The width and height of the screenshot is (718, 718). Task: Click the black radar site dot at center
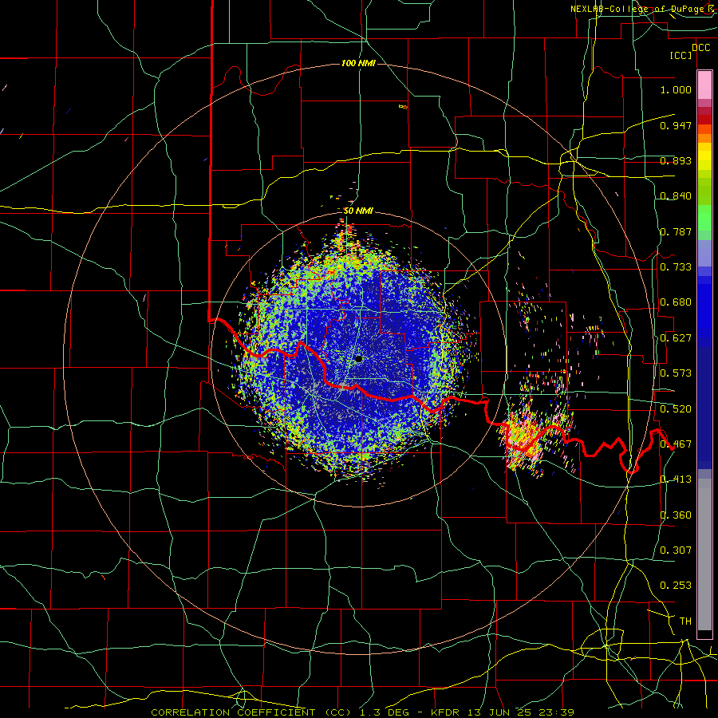click(x=359, y=359)
